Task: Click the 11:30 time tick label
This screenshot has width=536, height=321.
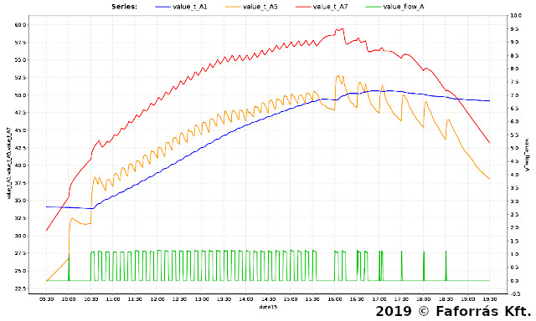Action: (135, 299)
